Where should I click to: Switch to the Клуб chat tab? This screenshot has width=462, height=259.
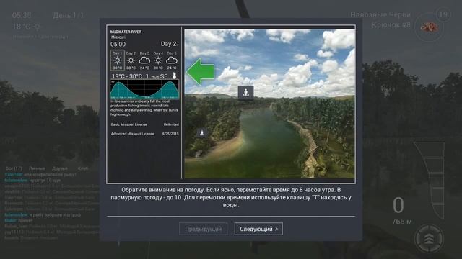point(83,168)
